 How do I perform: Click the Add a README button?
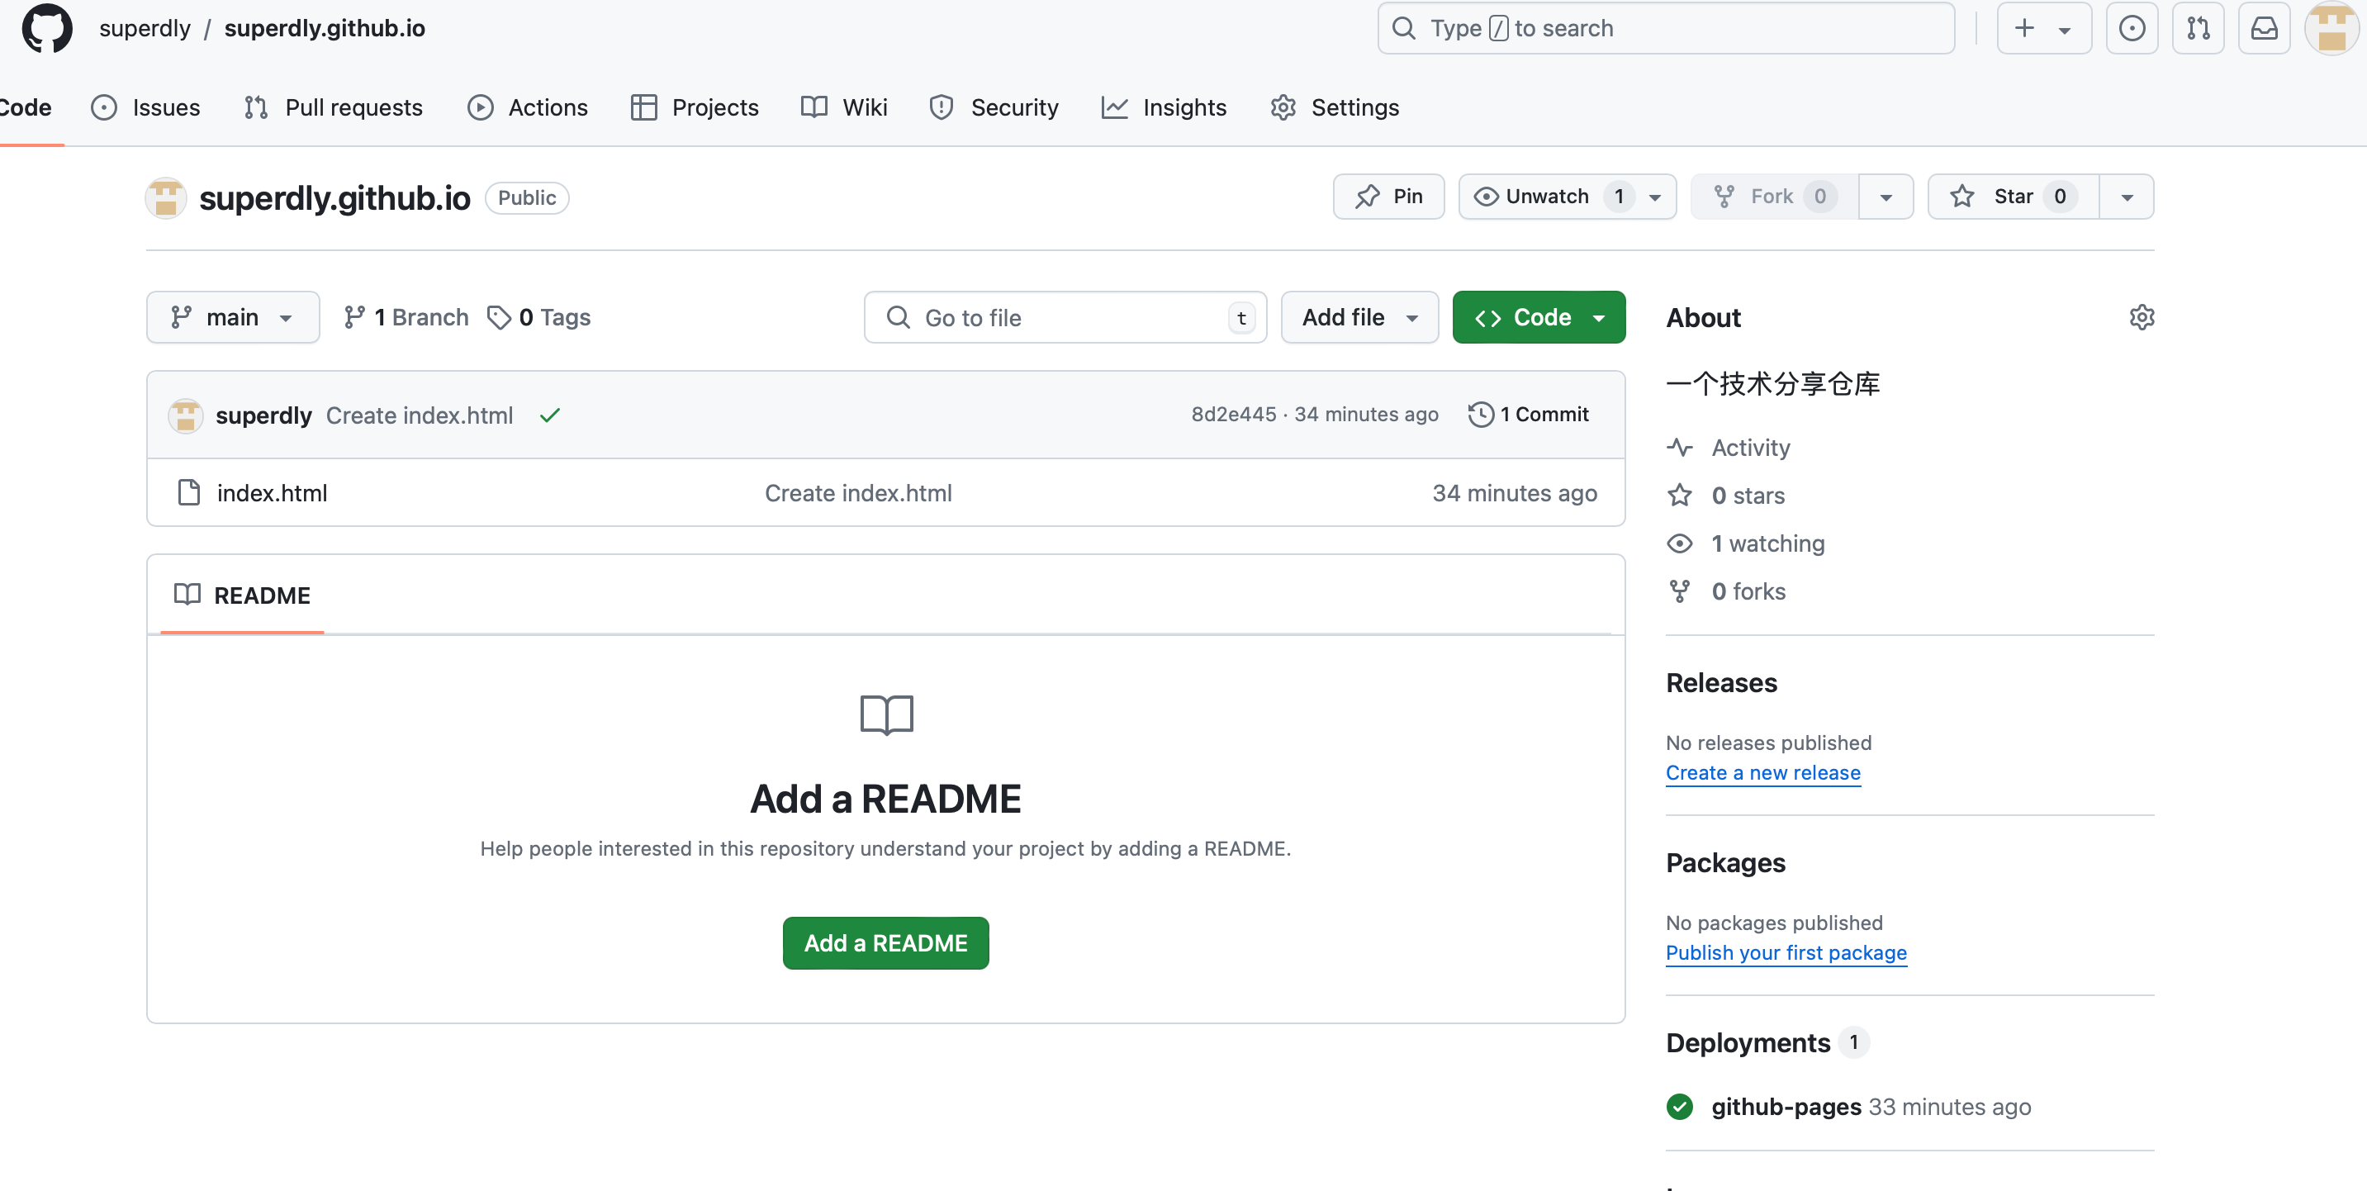(885, 943)
